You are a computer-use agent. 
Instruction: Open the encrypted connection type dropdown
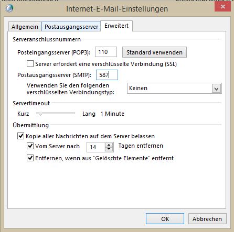[174, 89]
